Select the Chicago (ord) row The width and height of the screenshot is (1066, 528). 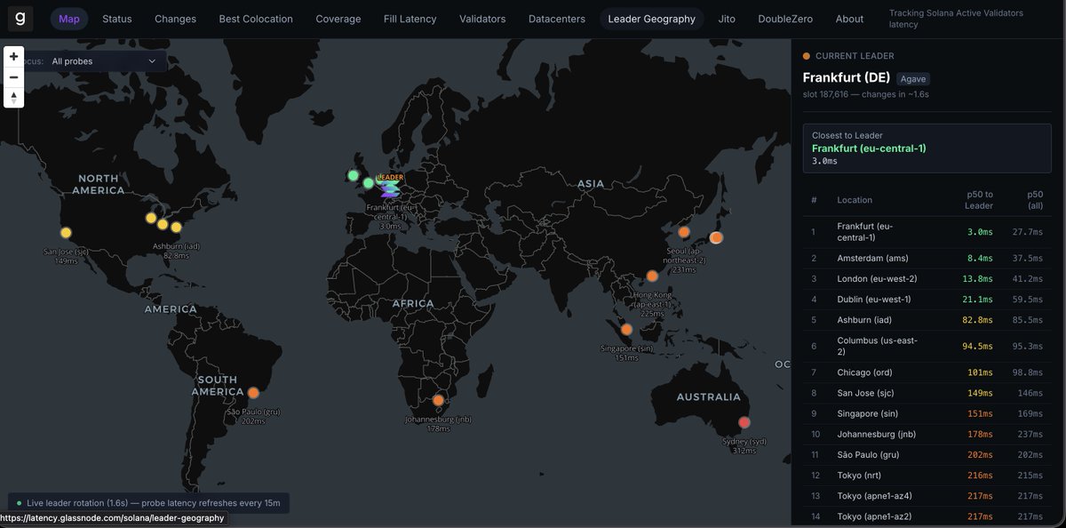click(927, 372)
